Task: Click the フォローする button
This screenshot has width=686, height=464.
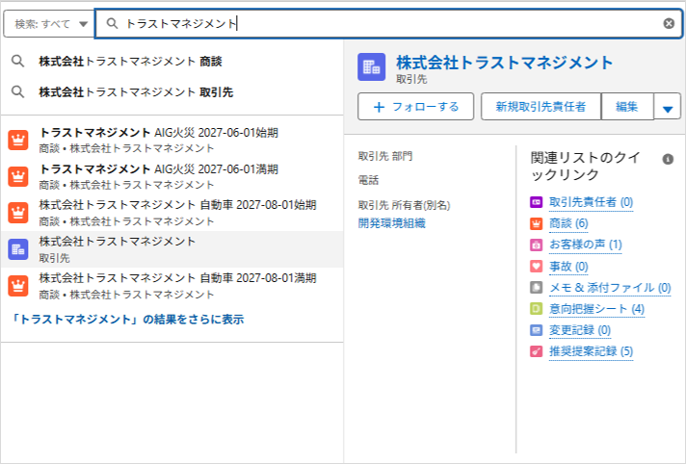Action: point(415,106)
